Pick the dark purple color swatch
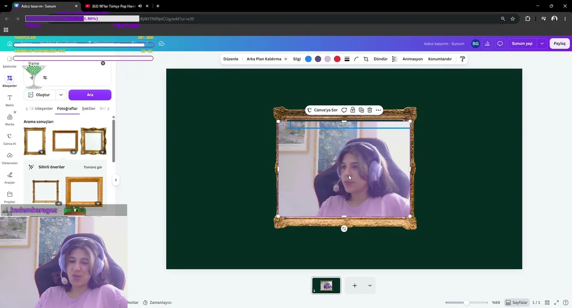572x308 pixels. [x=318, y=59]
